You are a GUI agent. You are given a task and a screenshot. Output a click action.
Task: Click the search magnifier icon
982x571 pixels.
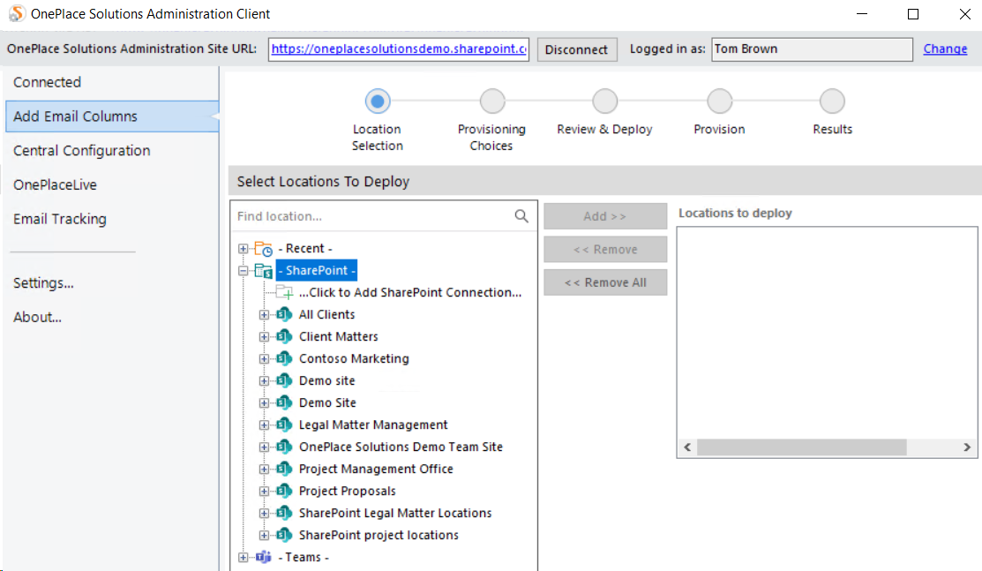521,216
